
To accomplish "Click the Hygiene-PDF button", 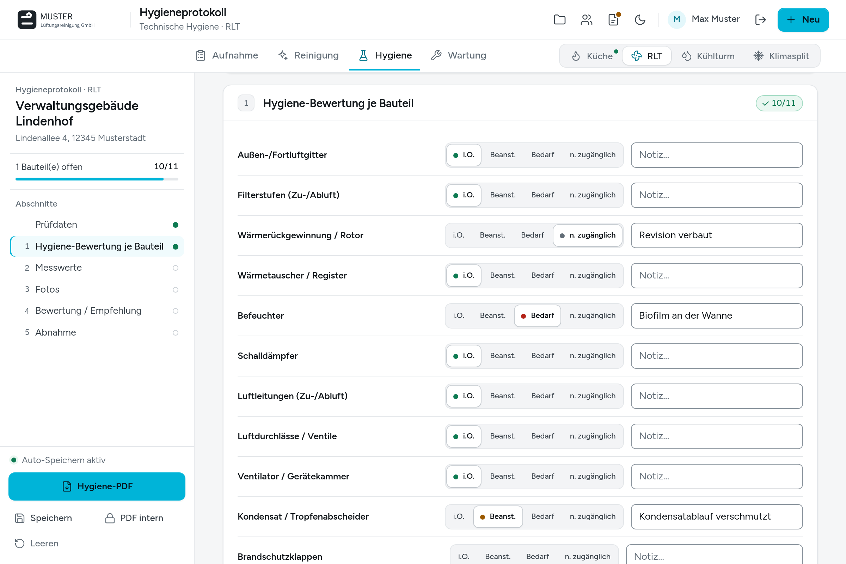I will [97, 486].
